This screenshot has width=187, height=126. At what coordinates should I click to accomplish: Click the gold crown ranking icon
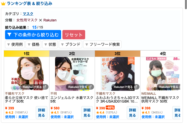pos(3,4)
